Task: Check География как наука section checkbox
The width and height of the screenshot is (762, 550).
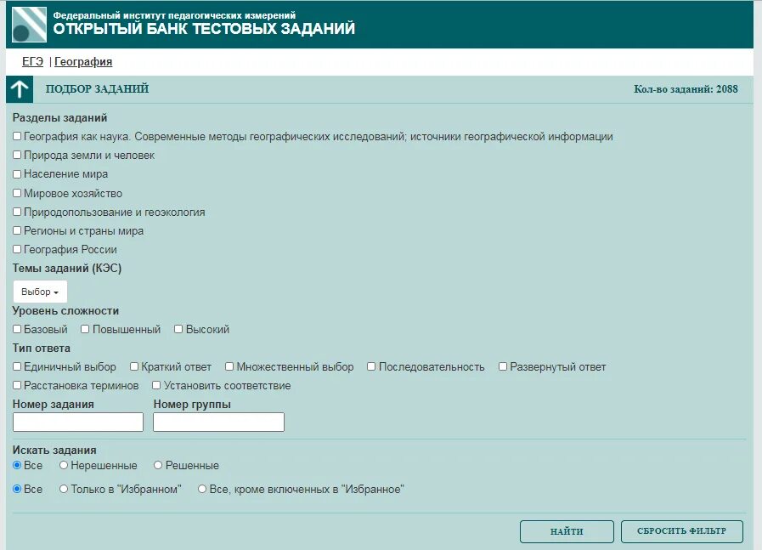Action: [x=17, y=136]
